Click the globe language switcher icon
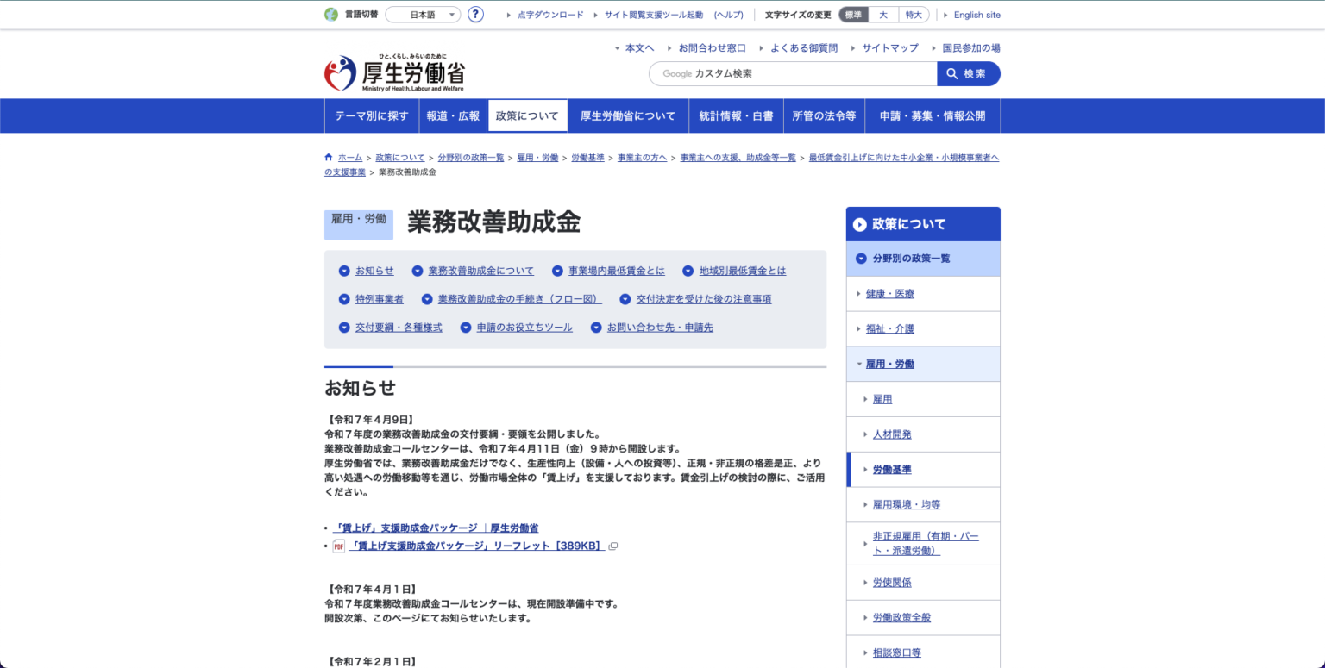Image resolution: width=1325 pixels, height=668 pixels. pos(330,15)
